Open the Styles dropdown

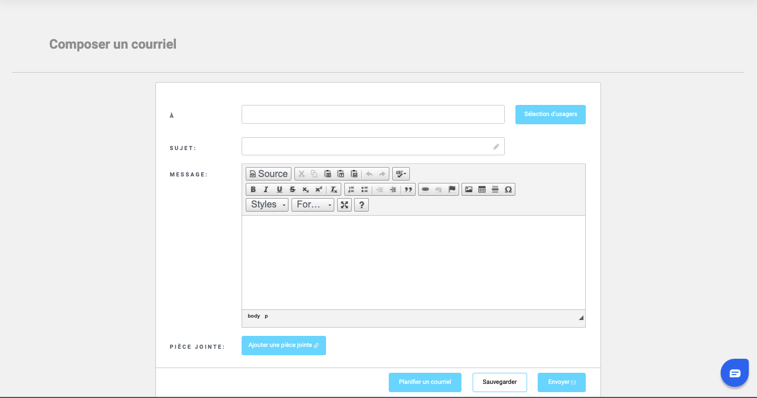click(x=267, y=205)
